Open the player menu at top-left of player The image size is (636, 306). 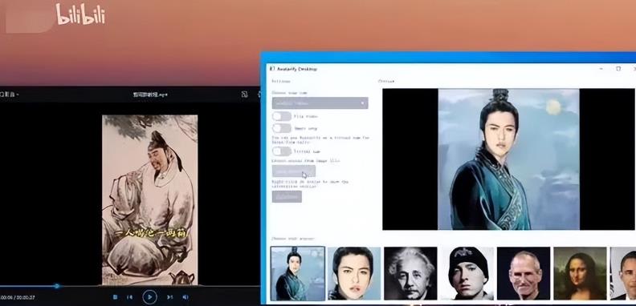click(9, 95)
